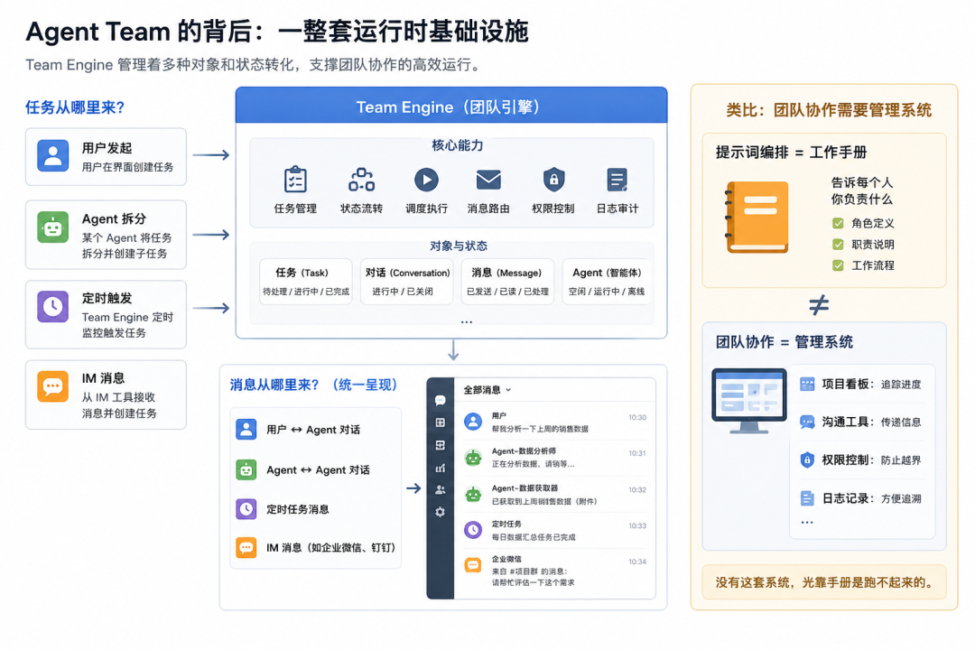Click the 消息路由 envelope icon
This screenshot has height=650, width=975.
tap(488, 180)
